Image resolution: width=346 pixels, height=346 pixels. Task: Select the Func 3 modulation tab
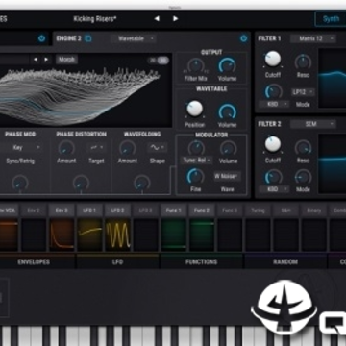230,210
